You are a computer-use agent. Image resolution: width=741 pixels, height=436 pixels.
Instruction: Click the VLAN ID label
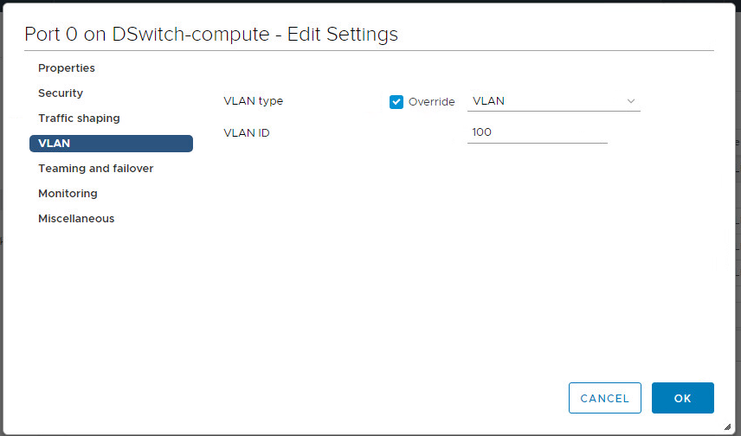[x=247, y=133]
